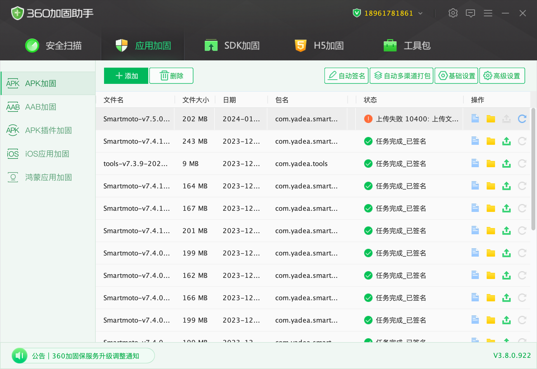537x369 pixels.
Task: View log file for 162 MB row
Action: coord(475,275)
